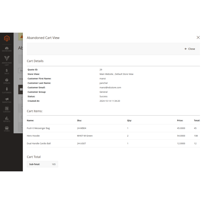Image resolution: width=204 pixels, height=204 pixels.
Task: Click the Stores icon in the sidebar
Action: (x=7, y=129)
